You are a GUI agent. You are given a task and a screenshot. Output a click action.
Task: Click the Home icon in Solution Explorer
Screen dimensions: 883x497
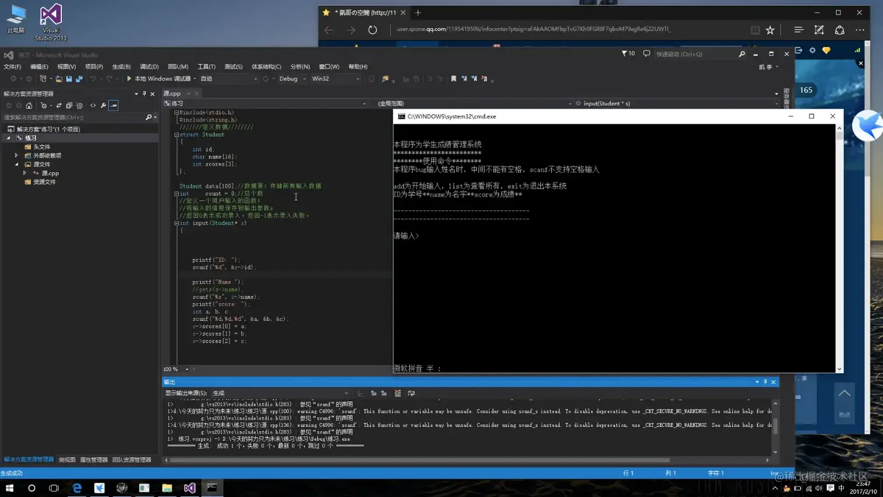tap(29, 106)
